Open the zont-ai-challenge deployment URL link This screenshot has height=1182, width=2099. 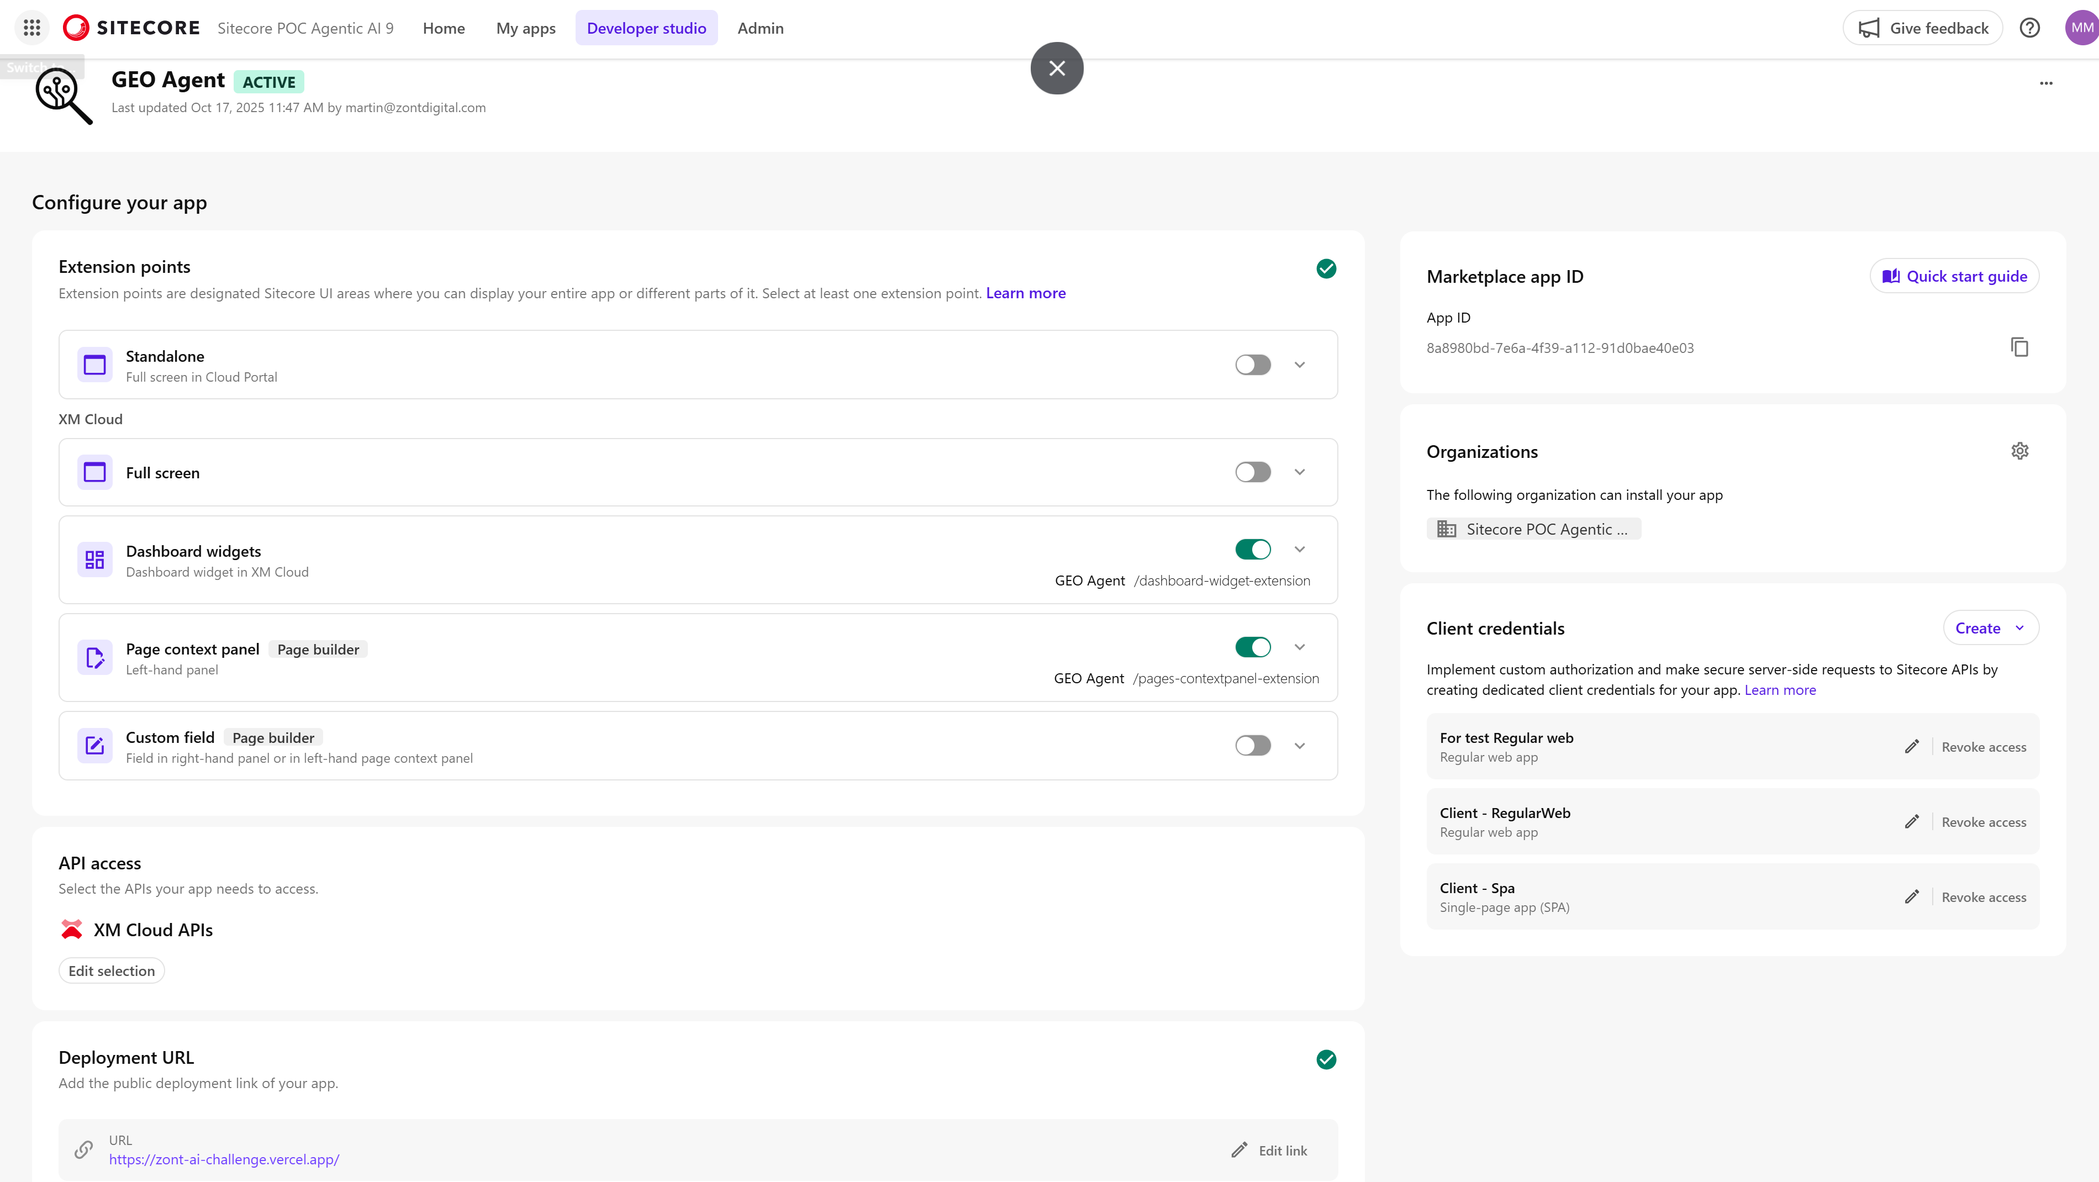pyautogui.click(x=224, y=1159)
